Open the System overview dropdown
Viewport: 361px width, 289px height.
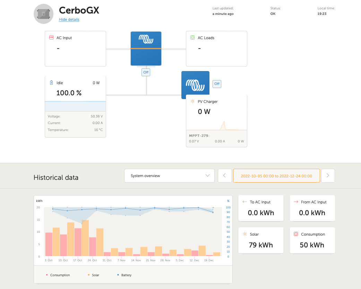pyautogui.click(x=169, y=176)
